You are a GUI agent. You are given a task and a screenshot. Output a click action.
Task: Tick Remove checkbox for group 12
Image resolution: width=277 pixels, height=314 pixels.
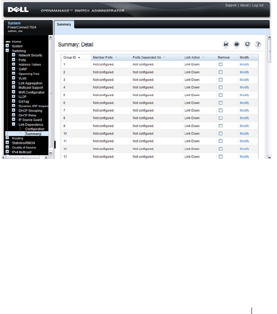(x=220, y=149)
